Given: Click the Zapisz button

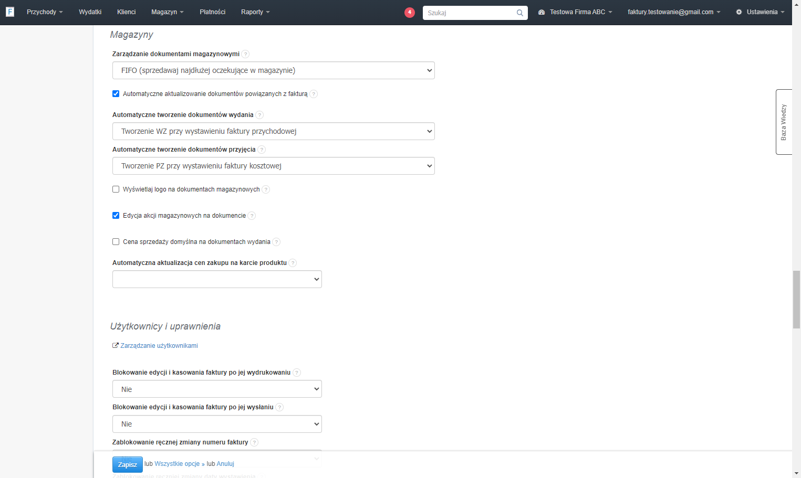Looking at the screenshot, I should 128,464.
